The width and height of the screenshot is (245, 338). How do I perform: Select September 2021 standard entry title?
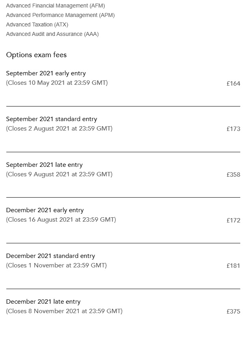pos(51,119)
